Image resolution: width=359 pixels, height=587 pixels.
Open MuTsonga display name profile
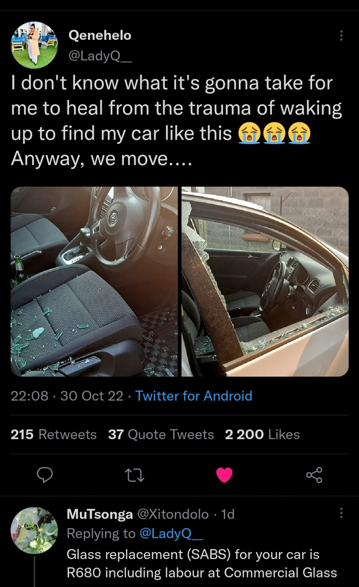100,514
